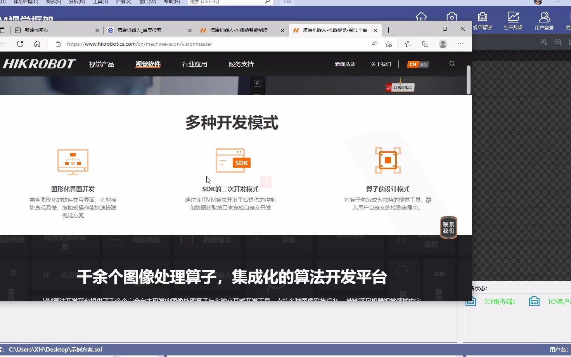Click the Hikrobot site search icon
Screen dimensions: 571x357
click(452, 64)
